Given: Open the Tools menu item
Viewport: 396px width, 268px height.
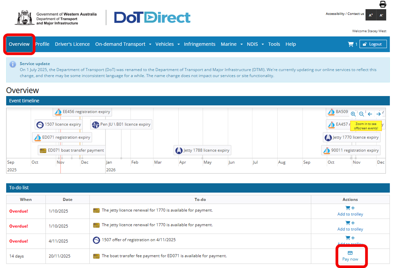Looking at the screenshot, I should pos(274,44).
